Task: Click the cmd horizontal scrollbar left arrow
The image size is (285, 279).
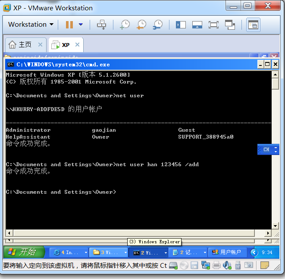Action: [x=9, y=233]
